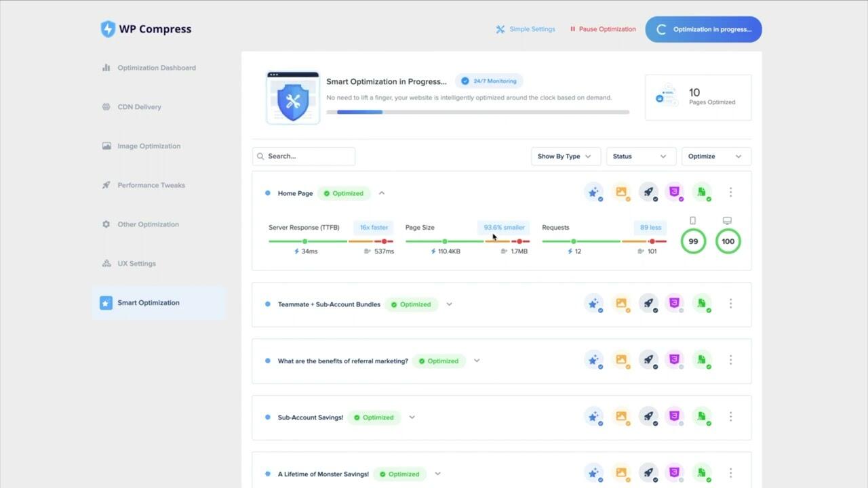Screen dimensions: 868x488
Task: Click the Page Size comparison bar
Action: (x=468, y=241)
